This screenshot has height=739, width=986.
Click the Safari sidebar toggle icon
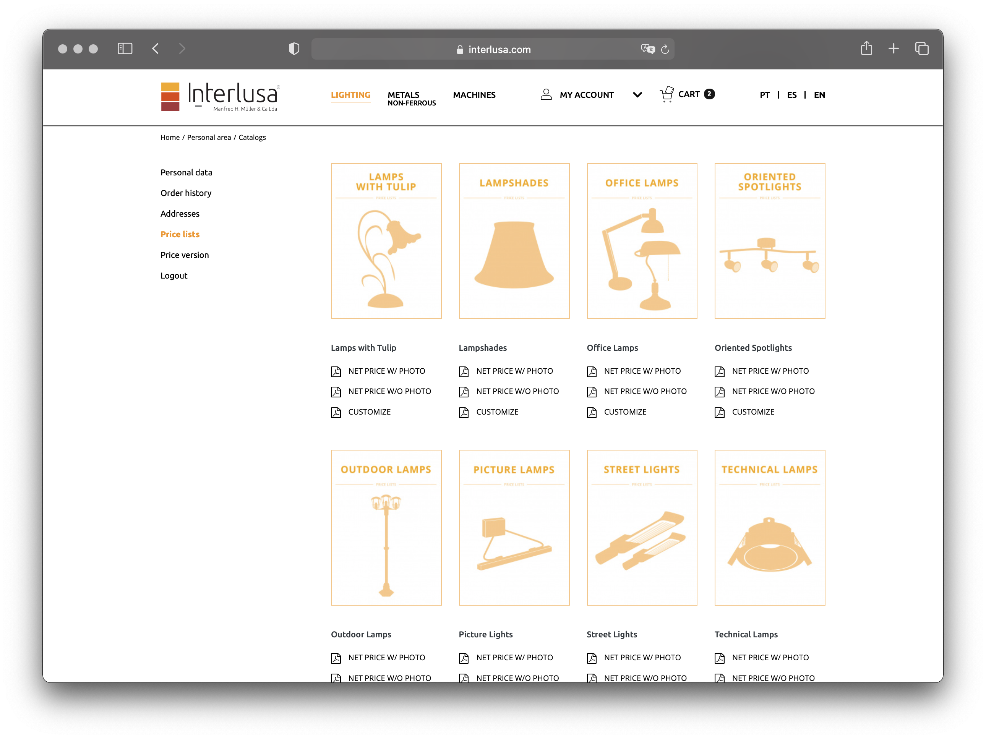(x=125, y=49)
